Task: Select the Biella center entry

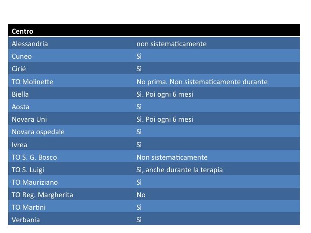Action: [x=20, y=94]
